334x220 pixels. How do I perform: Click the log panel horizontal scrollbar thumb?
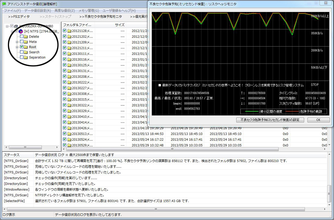click(156, 209)
